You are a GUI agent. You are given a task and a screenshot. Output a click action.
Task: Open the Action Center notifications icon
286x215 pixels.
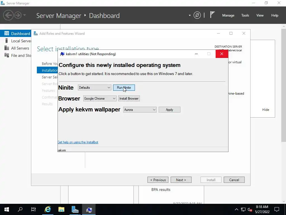pos(277,209)
